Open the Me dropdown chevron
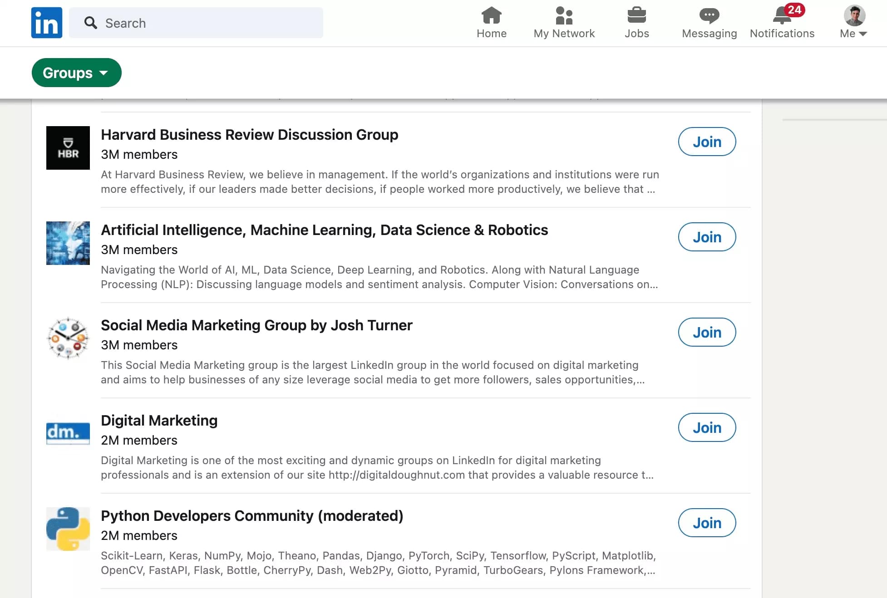Image resolution: width=887 pixels, height=598 pixels. pos(863,34)
